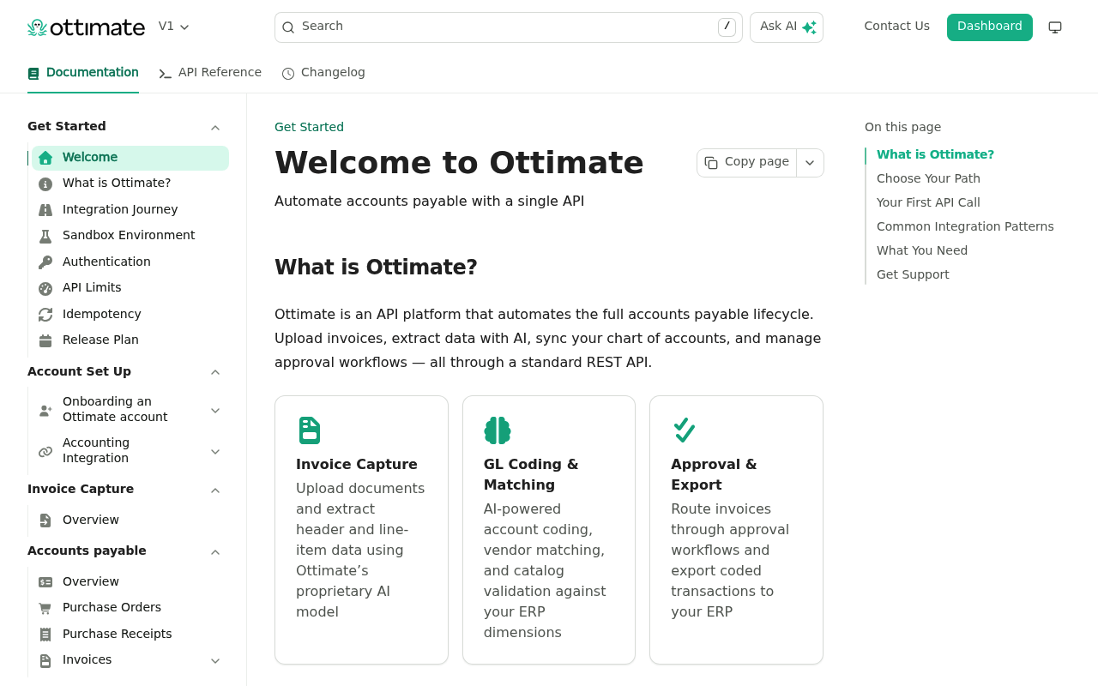Click the Ask AI button
Viewport: 1098px width, 686px height.
click(787, 27)
